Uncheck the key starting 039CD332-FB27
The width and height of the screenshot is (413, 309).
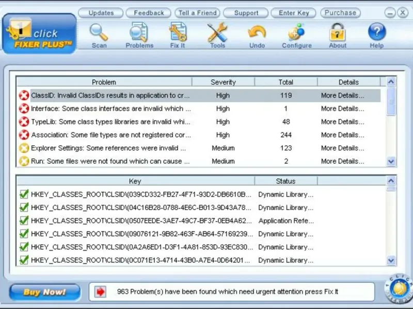[x=24, y=194]
